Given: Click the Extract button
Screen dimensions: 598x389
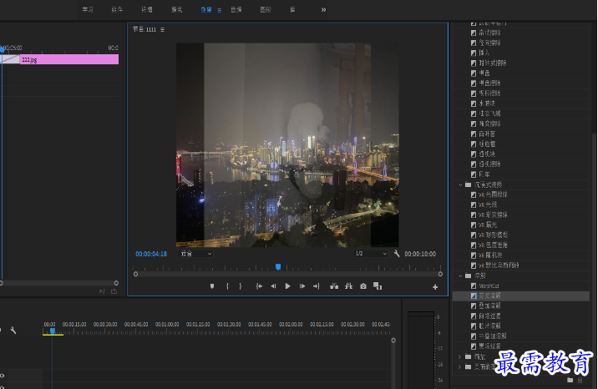Looking at the screenshot, I should [348, 286].
